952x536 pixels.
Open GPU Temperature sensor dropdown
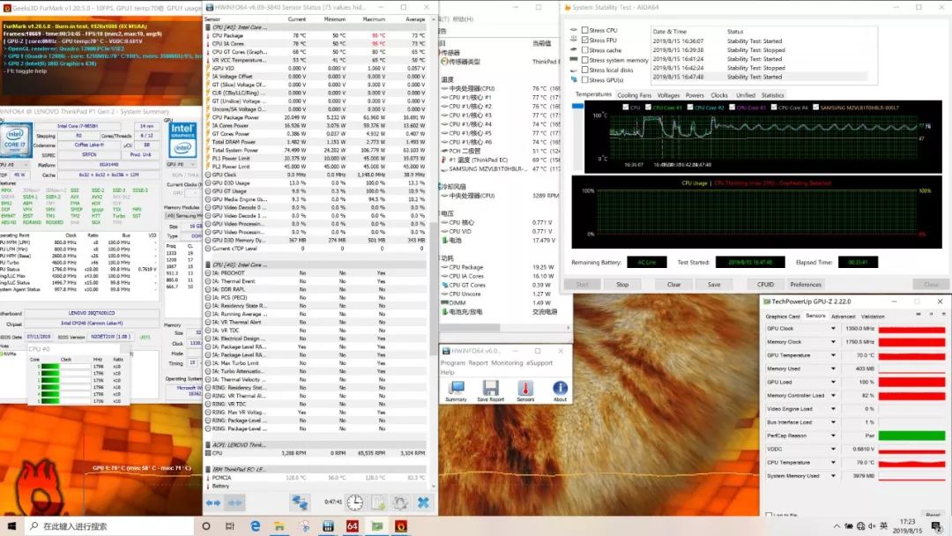pyautogui.click(x=833, y=355)
